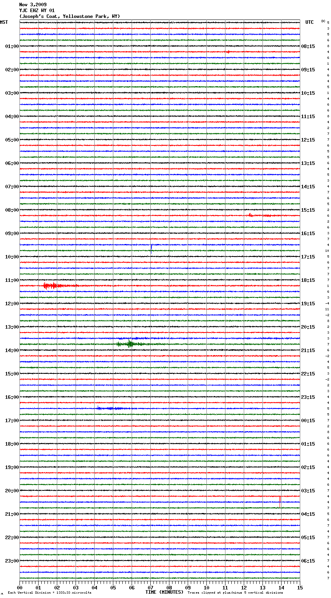This screenshot has height=598, width=331.
Task: Click the 03:15 UTC time label
Action: tap(308, 491)
